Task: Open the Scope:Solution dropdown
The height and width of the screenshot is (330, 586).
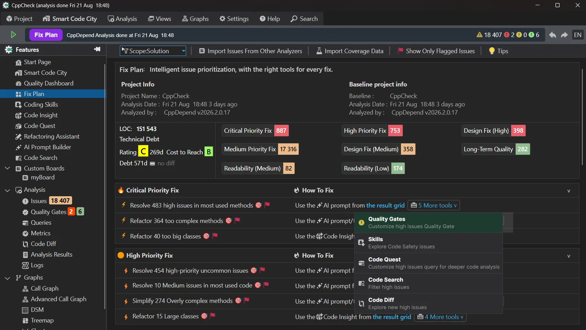Action: pos(153,51)
